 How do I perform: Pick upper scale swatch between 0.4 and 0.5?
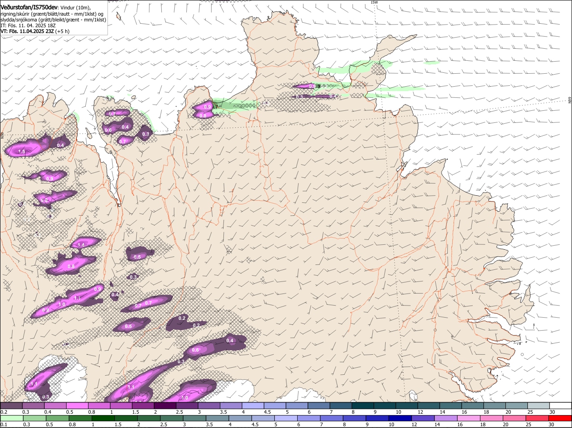tap(55, 406)
